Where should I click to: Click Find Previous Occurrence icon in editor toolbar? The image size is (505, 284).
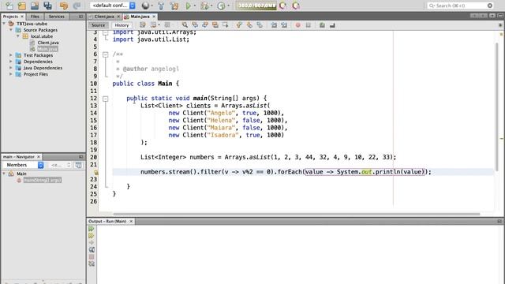pos(195,25)
